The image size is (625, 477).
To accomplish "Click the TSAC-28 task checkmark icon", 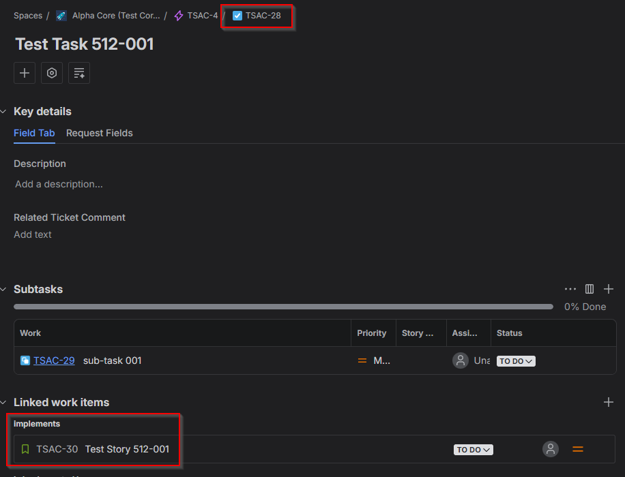I will coord(237,16).
